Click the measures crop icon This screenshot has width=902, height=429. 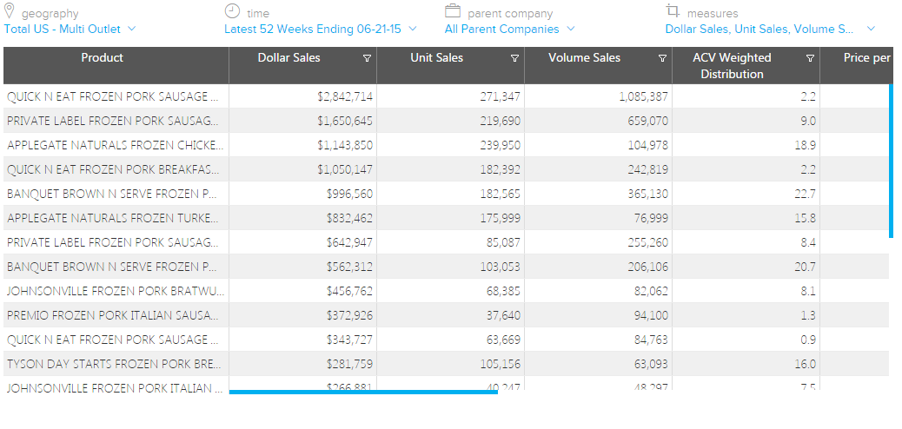point(673,11)
